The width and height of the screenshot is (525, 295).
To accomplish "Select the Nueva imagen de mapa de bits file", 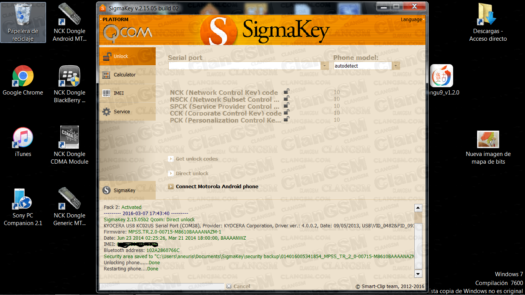I will click(x=488, y=147).
